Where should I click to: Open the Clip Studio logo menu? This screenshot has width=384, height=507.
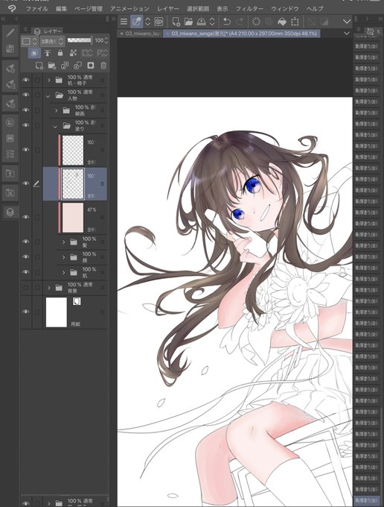(11, 8)
